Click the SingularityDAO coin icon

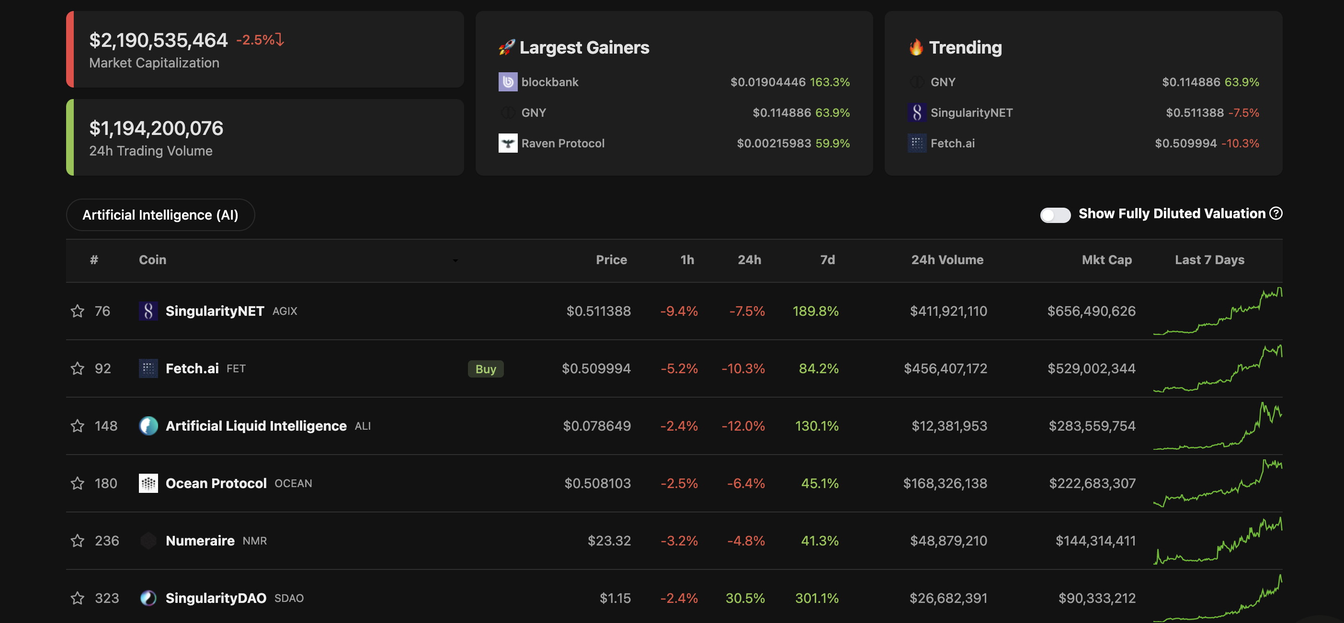148,598
